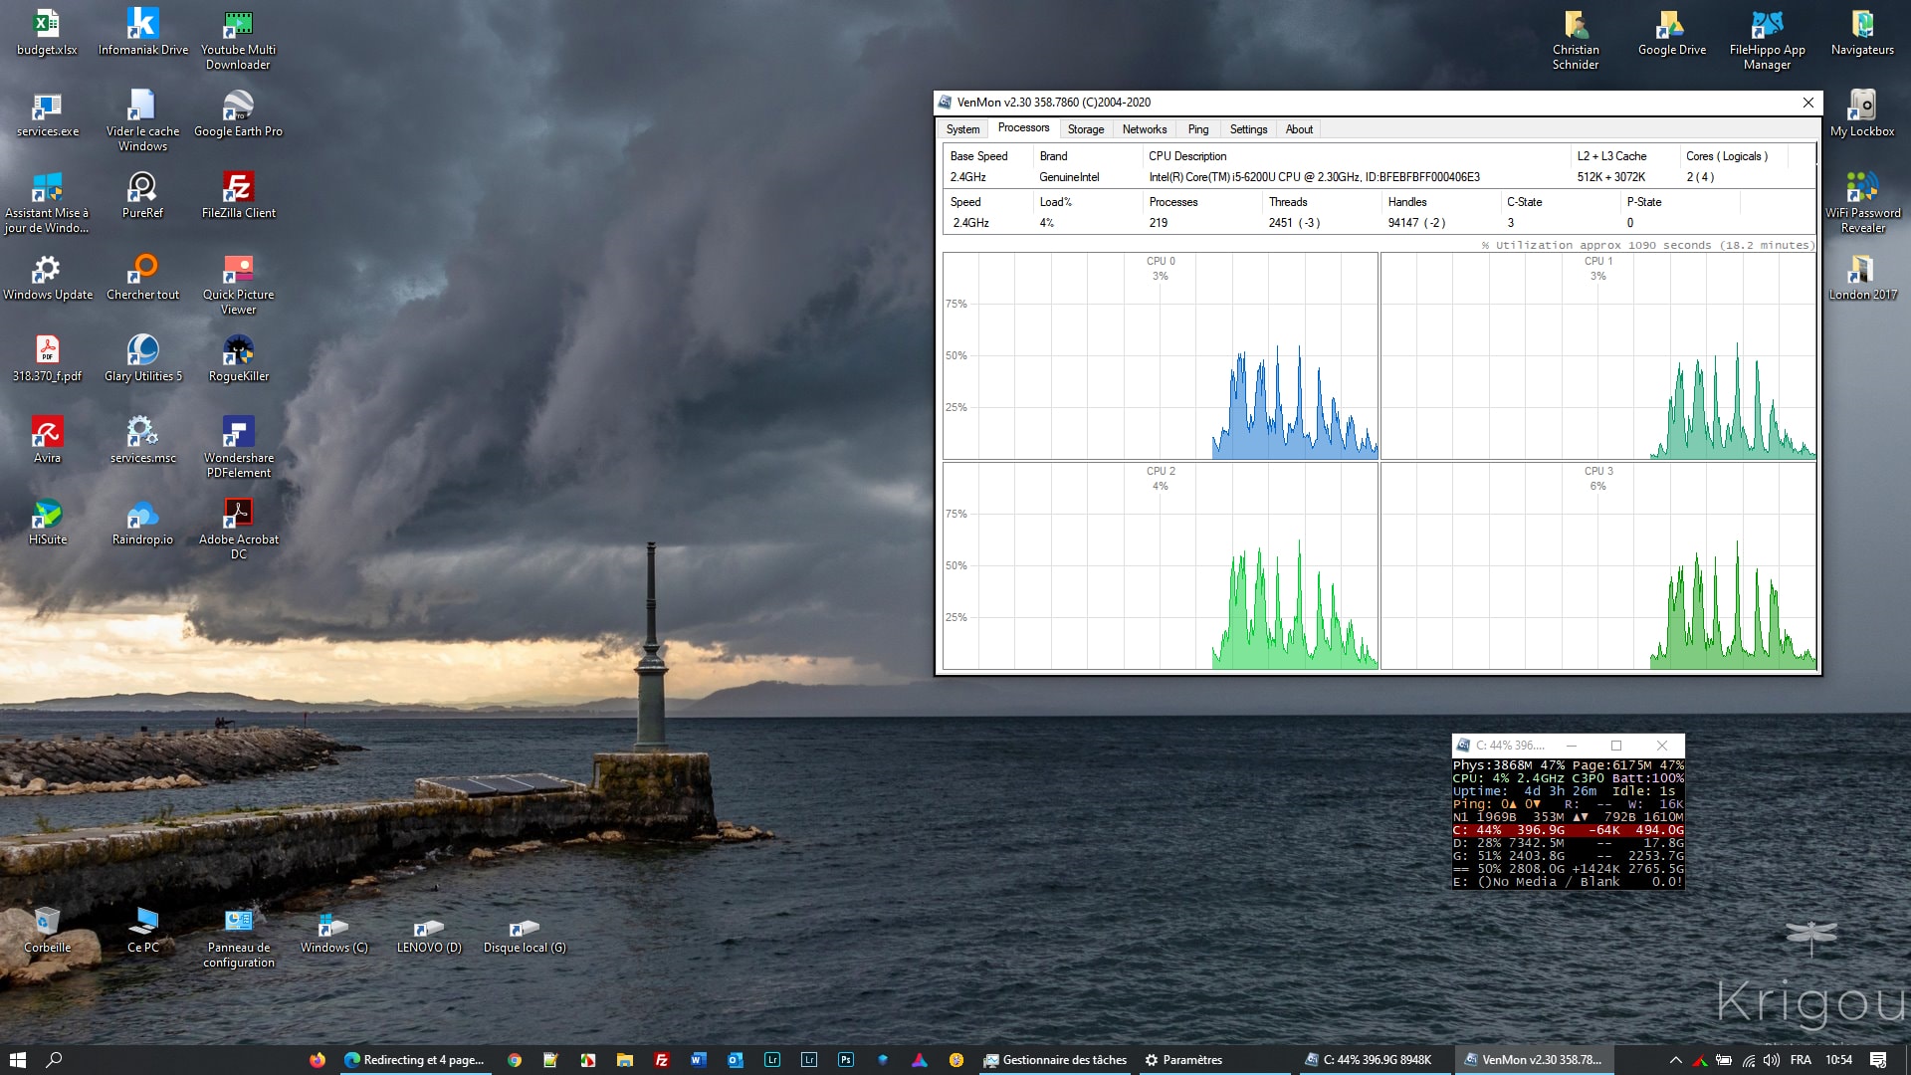Open the Windows Start menu
Screen dimensions: 1911x1075
tap(17, 1060)
